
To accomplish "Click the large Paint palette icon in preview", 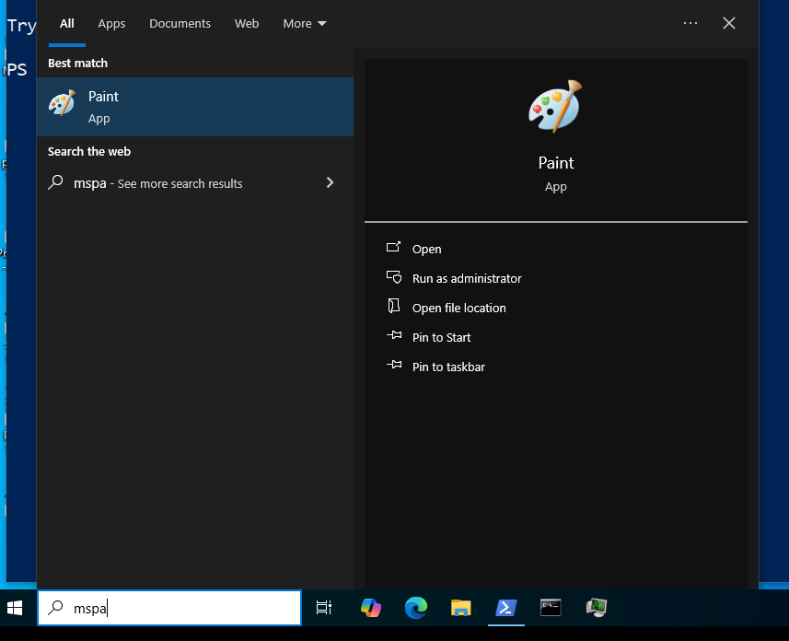I will click(555, 107).
